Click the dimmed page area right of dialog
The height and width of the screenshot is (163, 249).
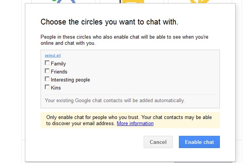(x=242, y=77)
